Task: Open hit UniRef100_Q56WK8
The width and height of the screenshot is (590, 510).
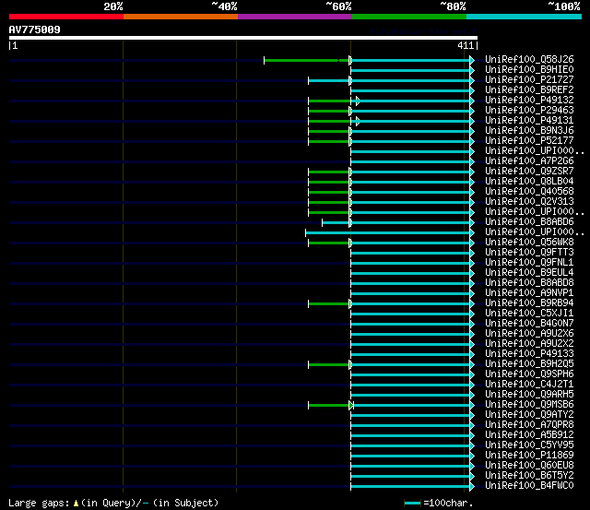Action: tap(529, 243)
